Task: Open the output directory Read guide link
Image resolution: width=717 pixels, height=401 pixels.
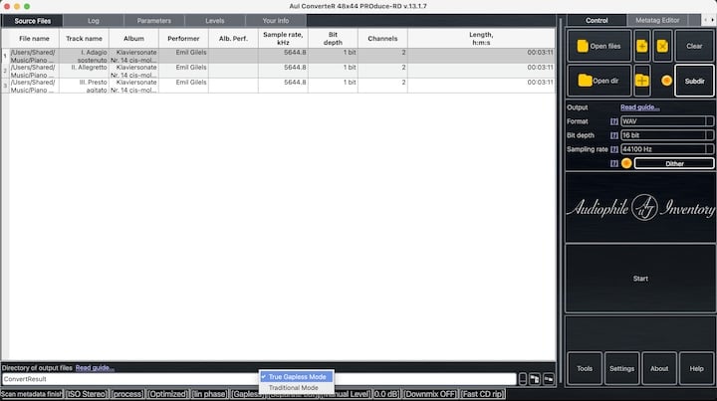Action: pos(95,367)
